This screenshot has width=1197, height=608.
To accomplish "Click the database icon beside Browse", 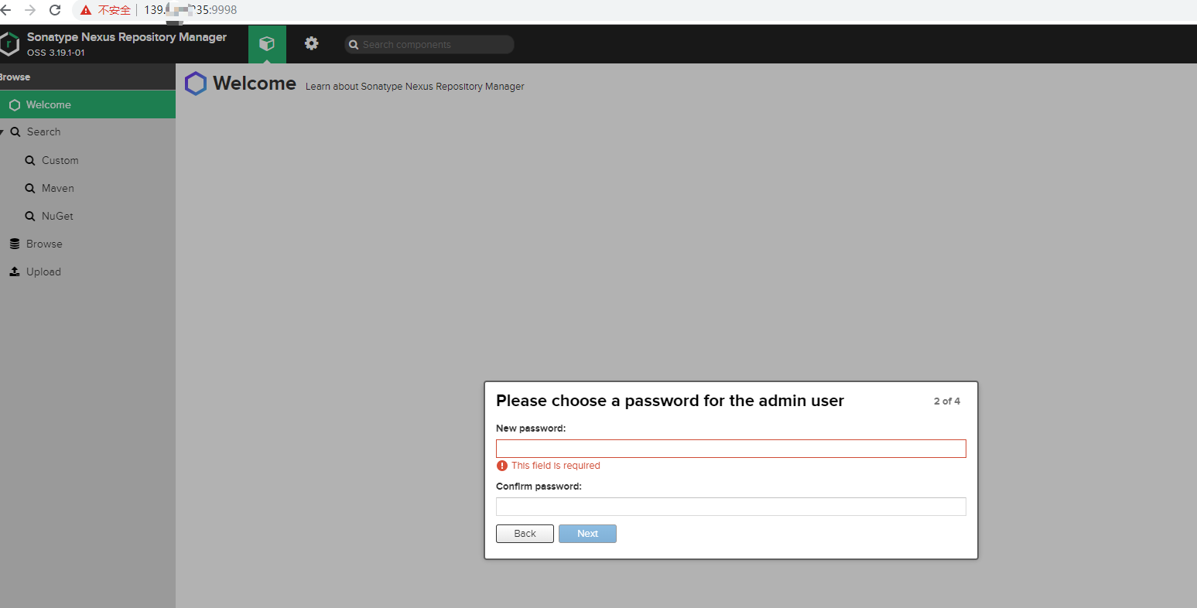I will point(15,244).
